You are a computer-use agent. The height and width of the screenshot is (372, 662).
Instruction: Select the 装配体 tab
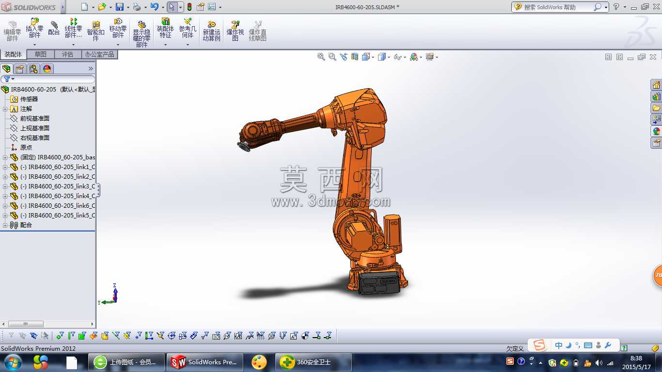click(14, 54)
